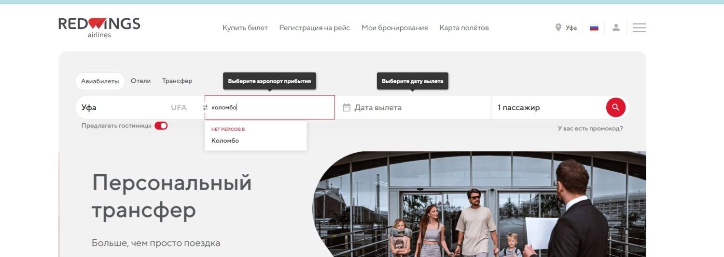Screen dimensions: 724x257
Task: Open Купить билет in the top menu
Action: tap(245, 28)
